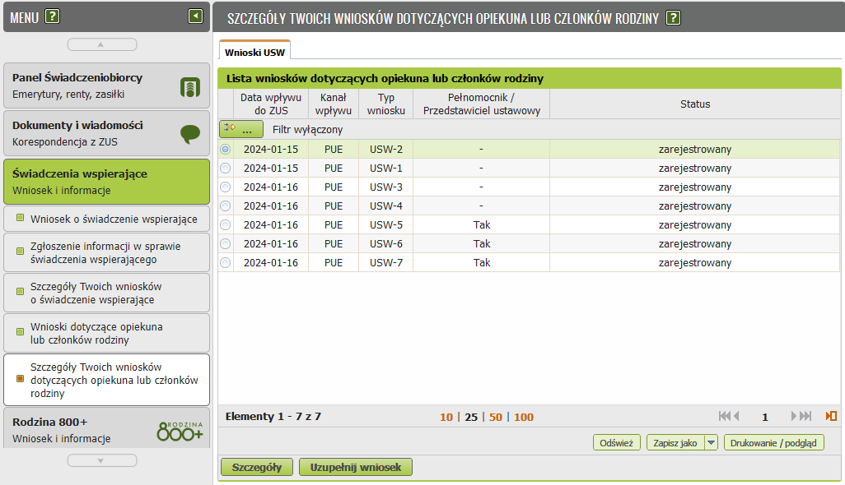The height and width of the screenshot is (485, 845).
Task: Open Szczegóły wniosków dotyczących opiekuna item
Action: (x=107, y=380)
